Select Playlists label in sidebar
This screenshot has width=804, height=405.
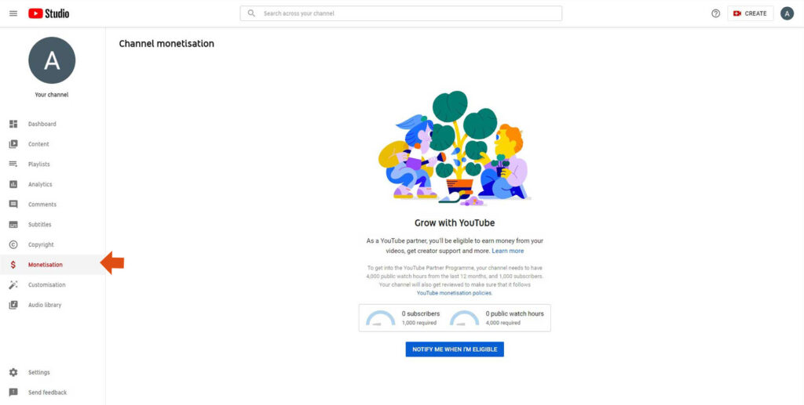[39, 165]
